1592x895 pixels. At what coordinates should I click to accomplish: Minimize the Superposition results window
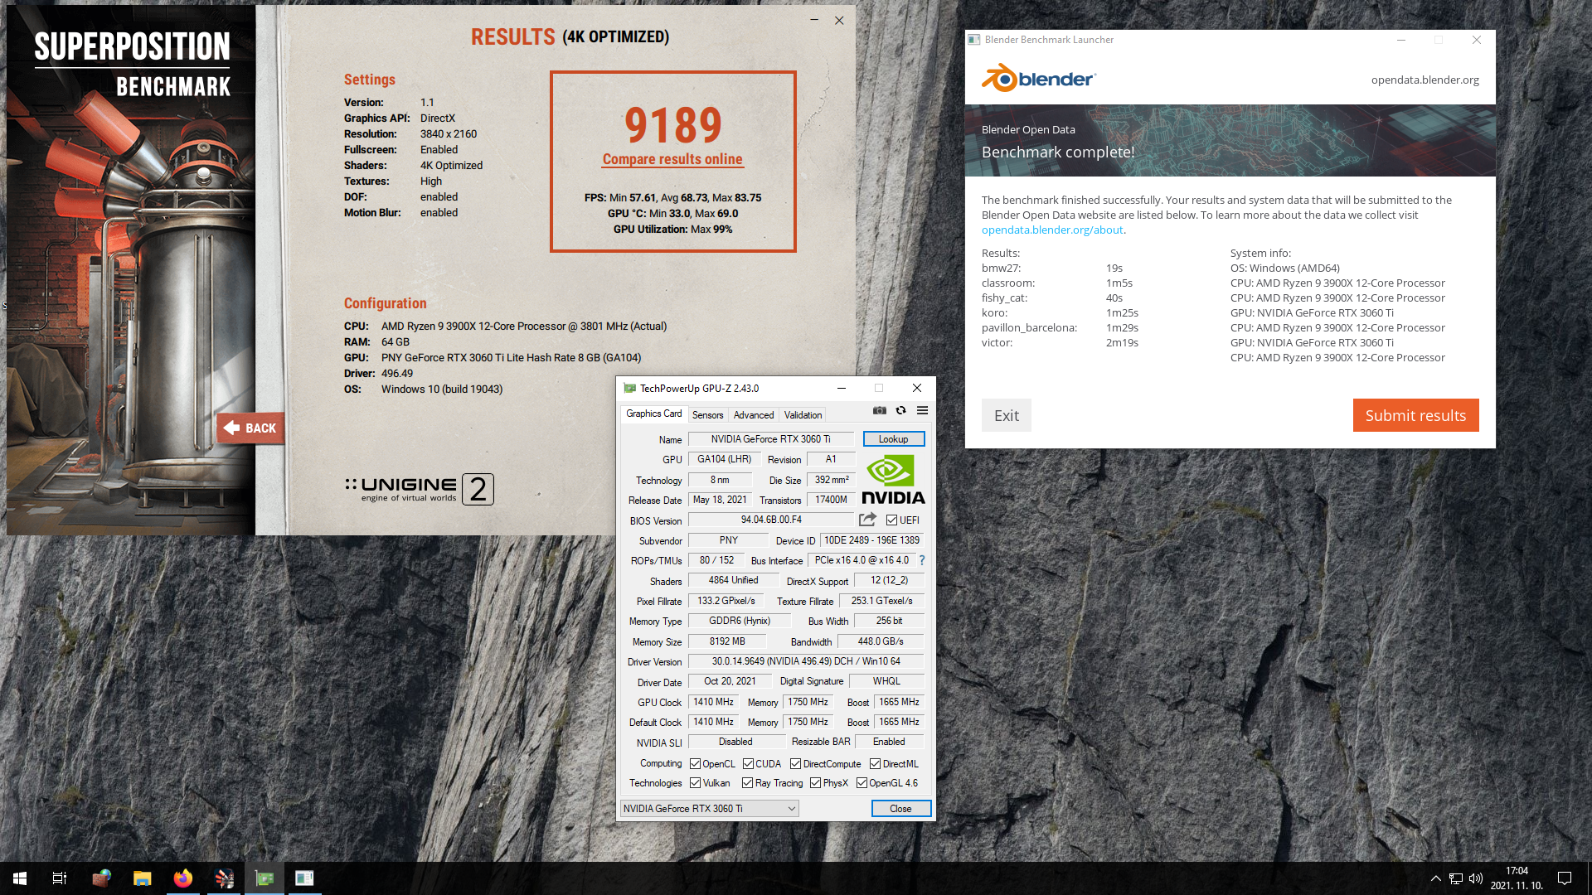click(x=814, y=20)
